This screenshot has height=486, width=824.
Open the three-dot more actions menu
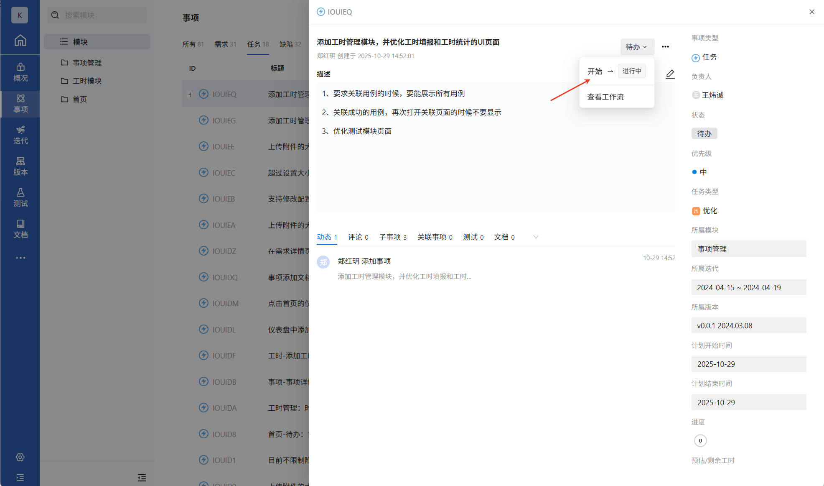click(x=665, y=47)
